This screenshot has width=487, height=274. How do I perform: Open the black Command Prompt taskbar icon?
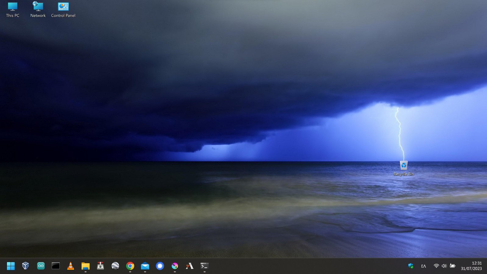(55, 266)
